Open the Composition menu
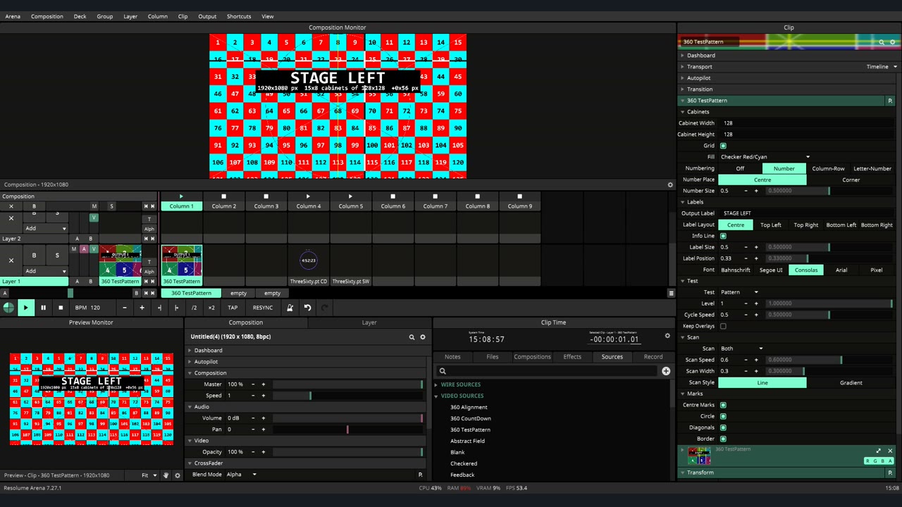This screenshot has width=902, height=507. 47,16
